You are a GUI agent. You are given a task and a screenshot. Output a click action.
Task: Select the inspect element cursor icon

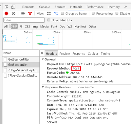[x=7, y=7]
